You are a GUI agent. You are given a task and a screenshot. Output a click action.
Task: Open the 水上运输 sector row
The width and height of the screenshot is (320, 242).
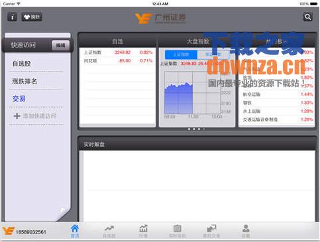(x=276, y=111)
